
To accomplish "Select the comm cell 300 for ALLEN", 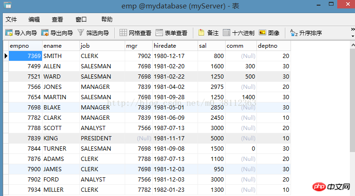I will point(241,66).
